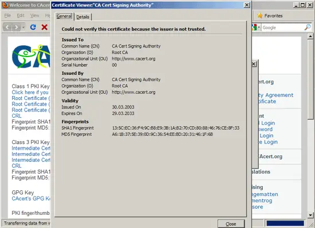315x228 pixels.
Task: Click the vertical scrollbar thumb in browser
Action: coord(310,79)
